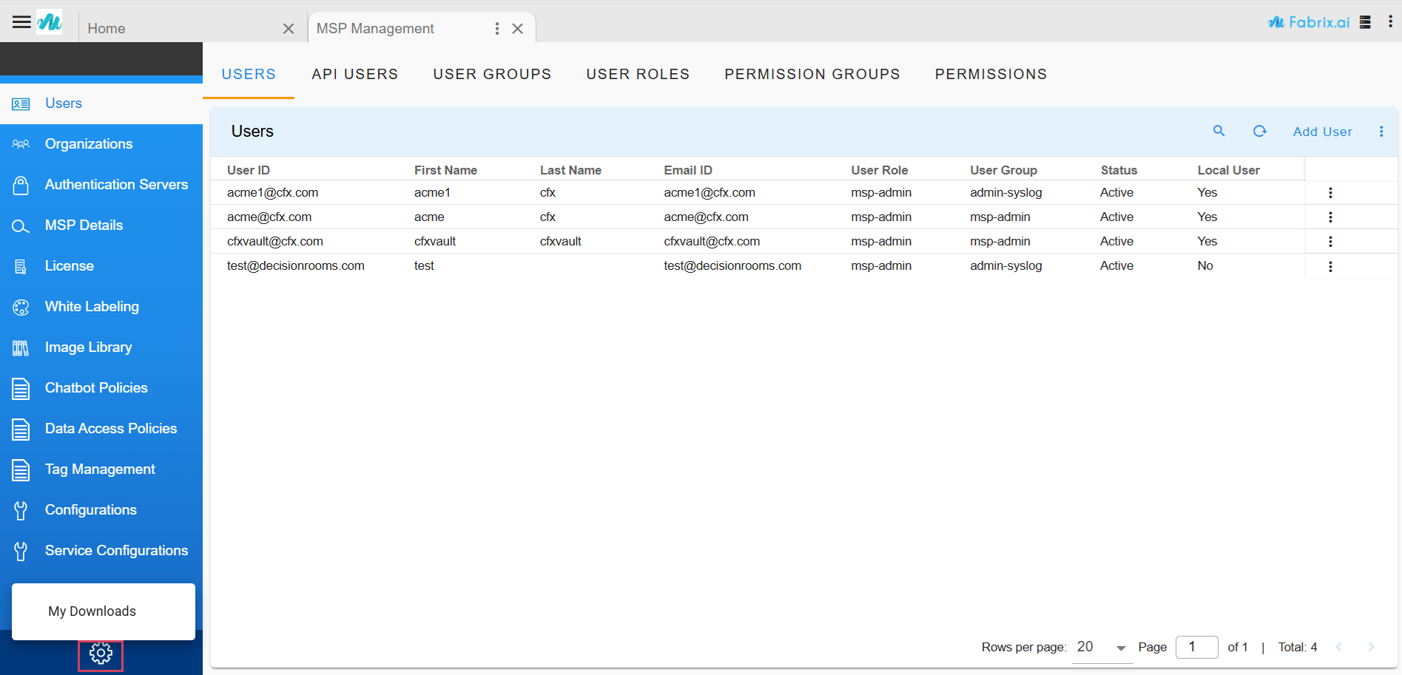Select the User Roles tab

(x=638, y=74)
